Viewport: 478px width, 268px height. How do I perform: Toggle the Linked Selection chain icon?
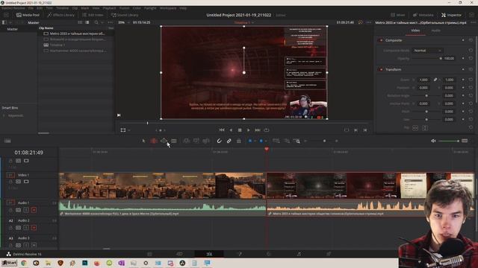pyautogui.click(x=229, y=141)
